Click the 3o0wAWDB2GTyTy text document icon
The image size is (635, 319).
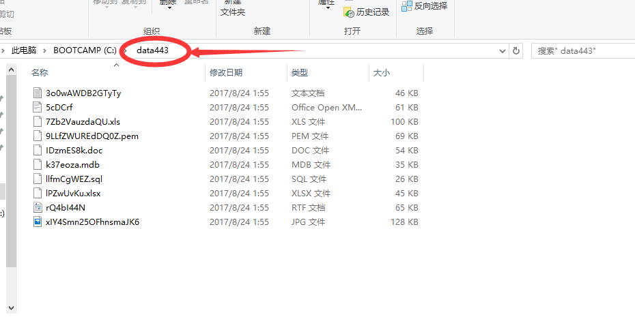click(x=38, y=93)
